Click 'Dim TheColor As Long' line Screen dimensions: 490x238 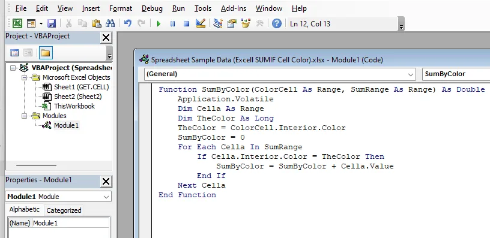point(226,118)
